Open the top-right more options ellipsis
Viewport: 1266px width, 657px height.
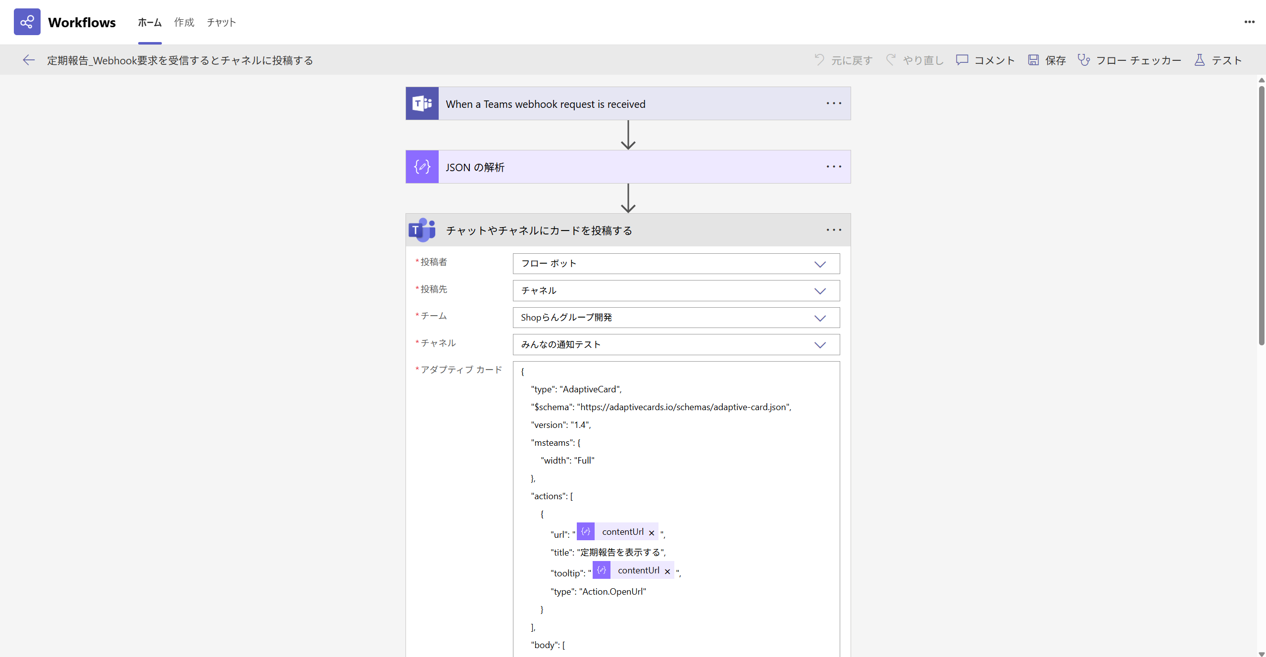[1250, 22]
